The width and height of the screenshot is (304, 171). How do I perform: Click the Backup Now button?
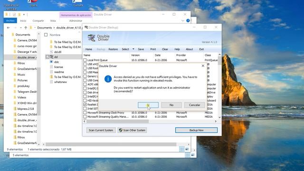196,130
